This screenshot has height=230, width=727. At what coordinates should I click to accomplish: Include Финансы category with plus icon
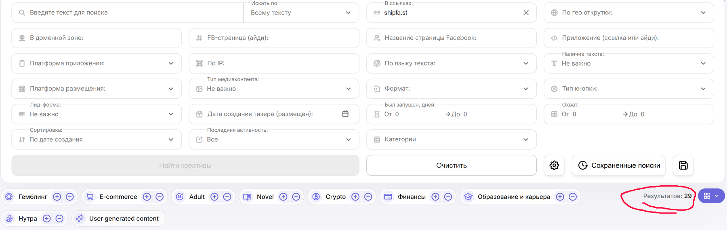pos(435,197)
